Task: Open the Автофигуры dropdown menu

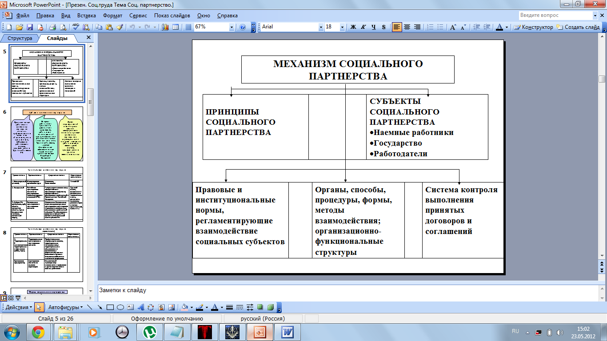Action: (x=65, y=307)
